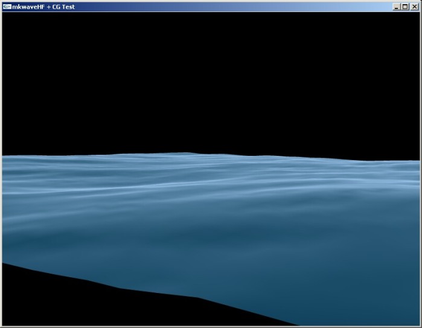Click the center of the rendered water surface
Screen dimensions: 422x328
click(211, 230)
